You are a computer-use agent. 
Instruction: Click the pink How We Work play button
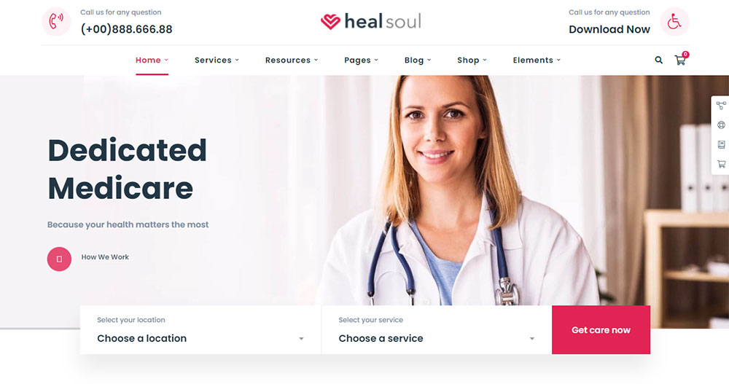(x=59, y=259)
